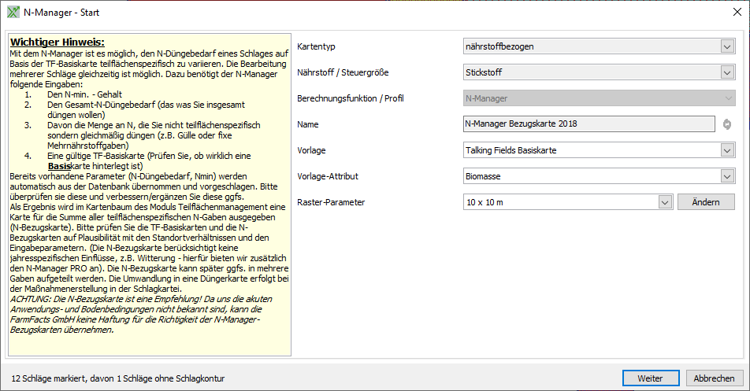Viewport: 750px width, 391px height.
Task: Click the resize grip at dialog corner
Action: point(744,385)
